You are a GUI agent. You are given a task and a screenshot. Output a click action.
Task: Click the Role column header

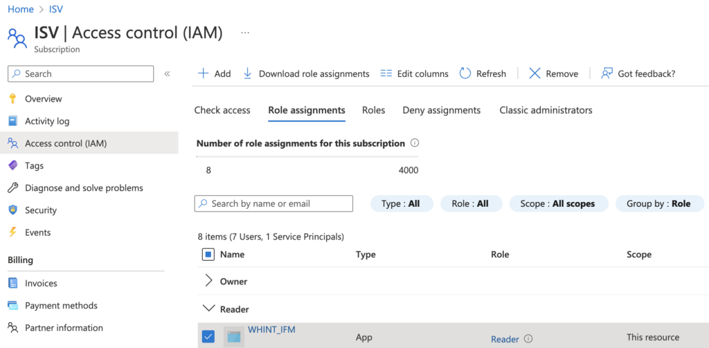coord(500,255)
